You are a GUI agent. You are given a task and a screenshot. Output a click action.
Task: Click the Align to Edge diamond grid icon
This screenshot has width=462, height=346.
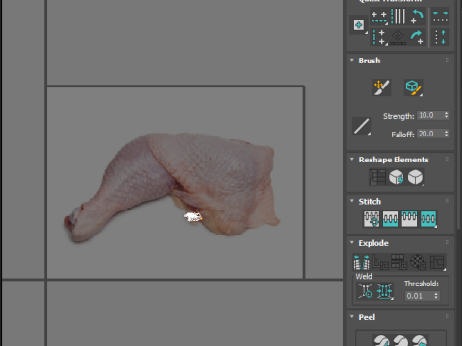coord(398,37)
